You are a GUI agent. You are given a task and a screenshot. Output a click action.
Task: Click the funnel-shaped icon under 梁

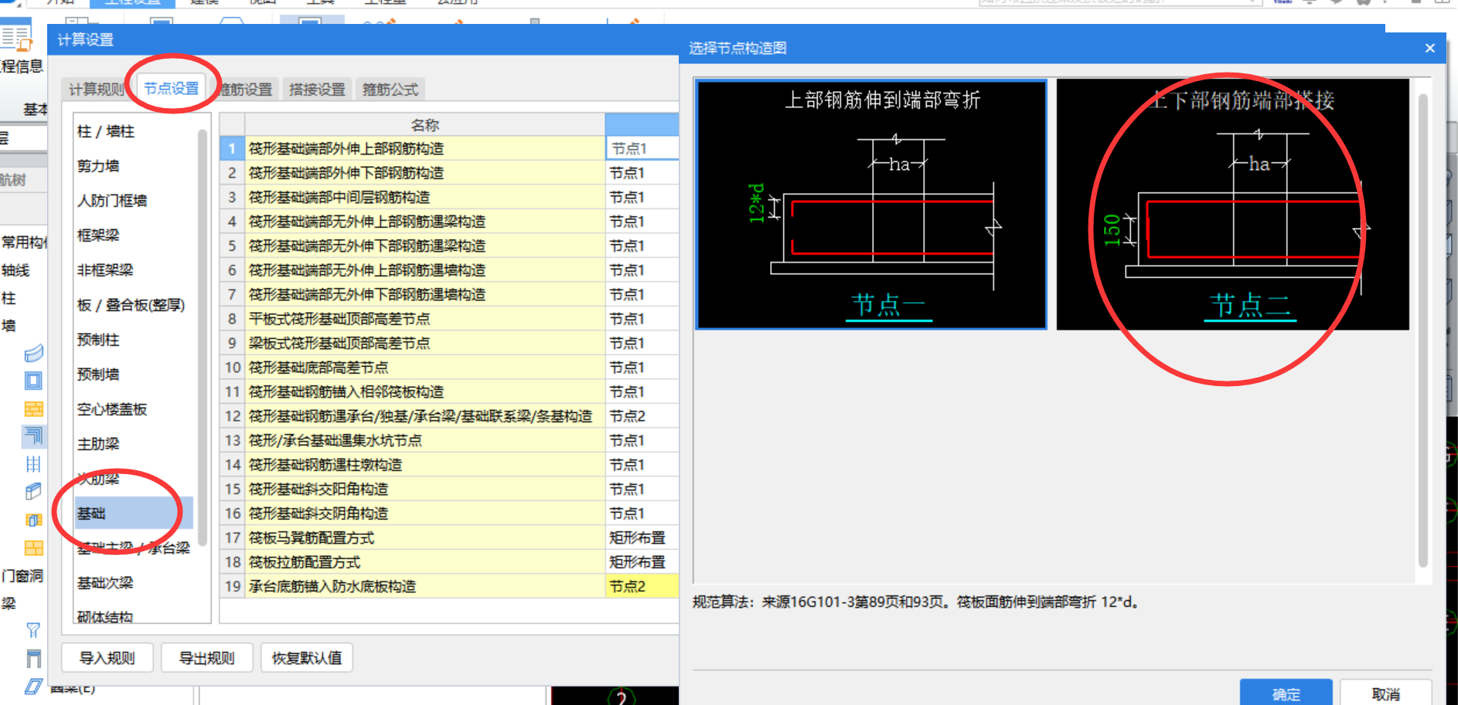point(33,630)
